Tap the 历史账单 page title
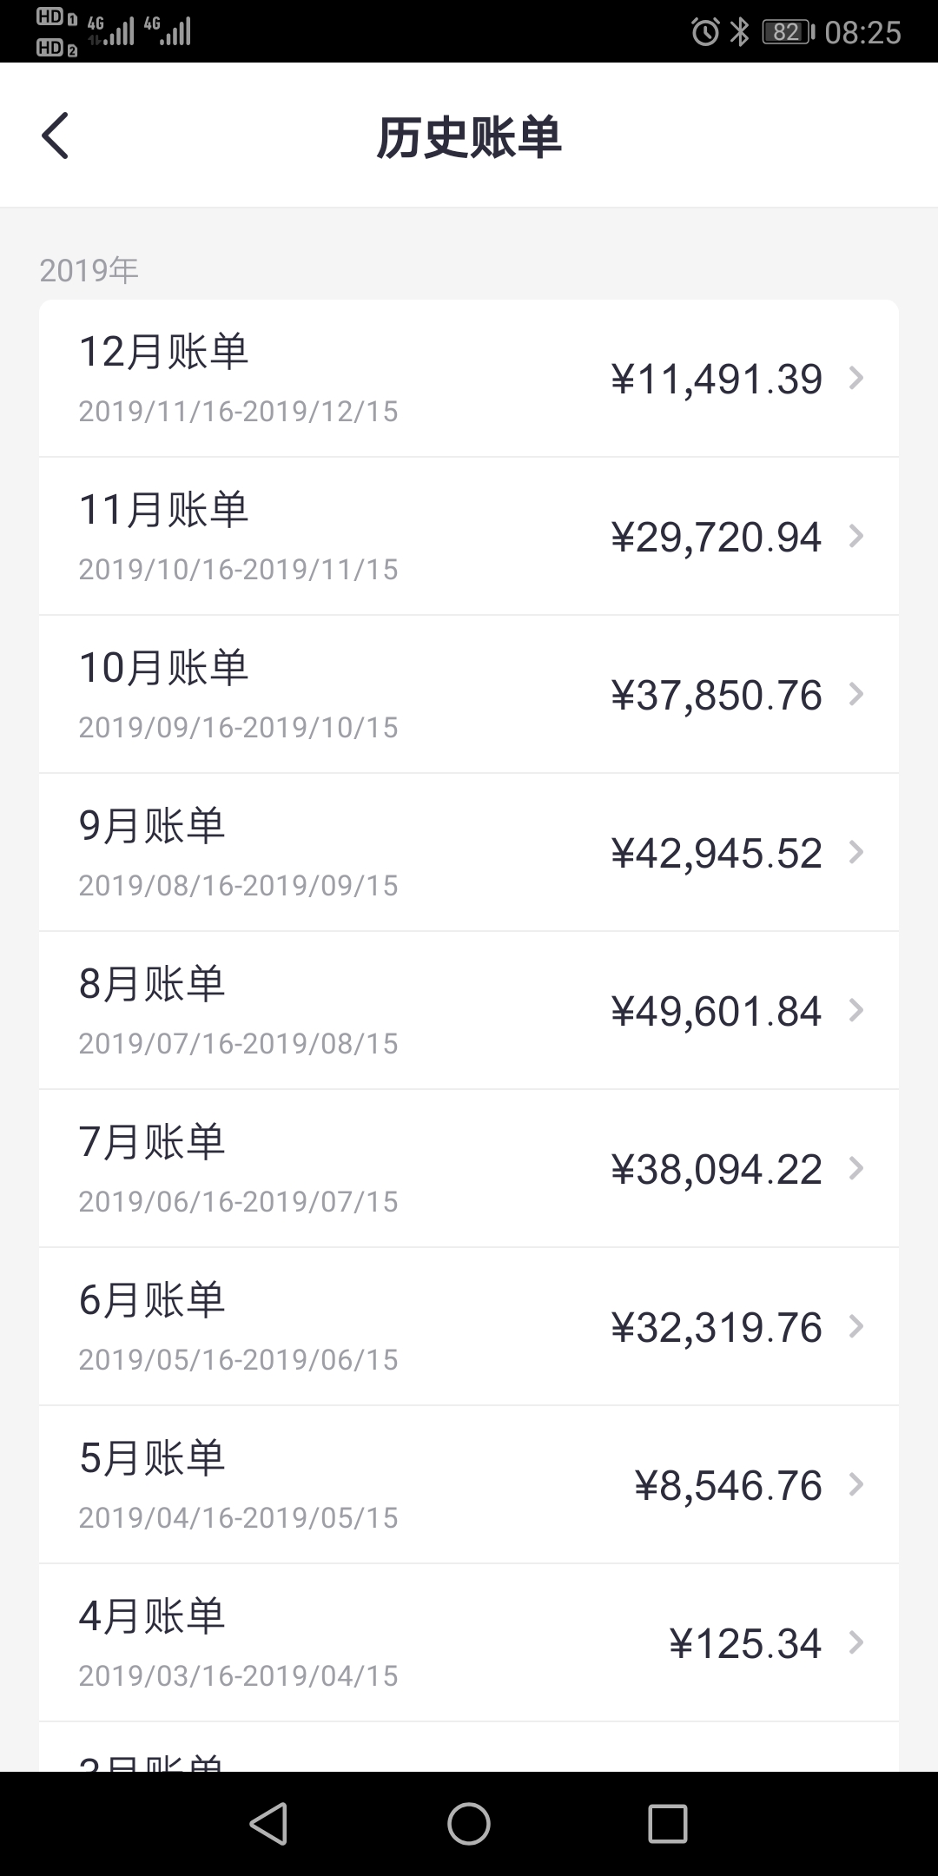 (469, 137)
